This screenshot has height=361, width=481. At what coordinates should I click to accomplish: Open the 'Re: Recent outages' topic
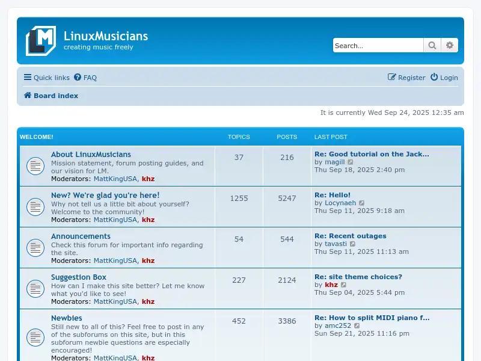coord(351,236)
